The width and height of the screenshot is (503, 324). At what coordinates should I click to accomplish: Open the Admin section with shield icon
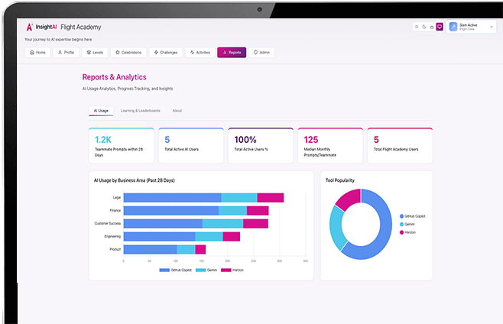[x=255, y=53]
